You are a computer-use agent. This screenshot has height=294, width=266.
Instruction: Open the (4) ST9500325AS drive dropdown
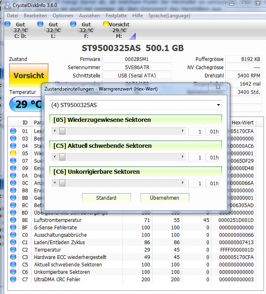tap(136, 105)
